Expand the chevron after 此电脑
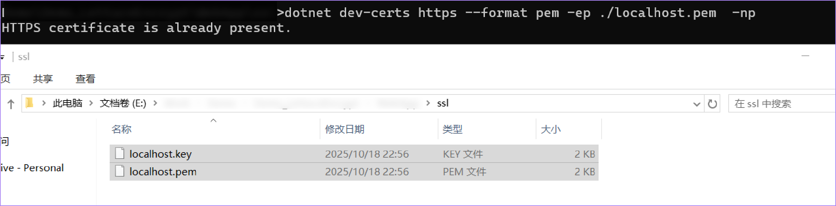 (44, 103)
